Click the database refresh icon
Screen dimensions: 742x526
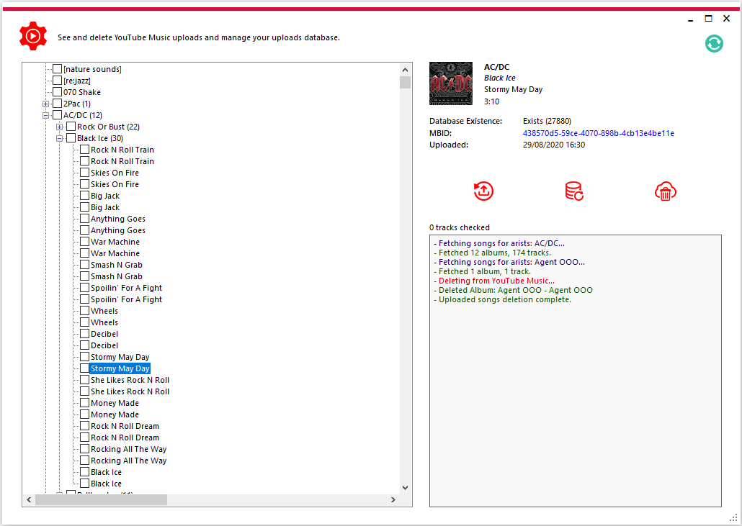[574, 191]
